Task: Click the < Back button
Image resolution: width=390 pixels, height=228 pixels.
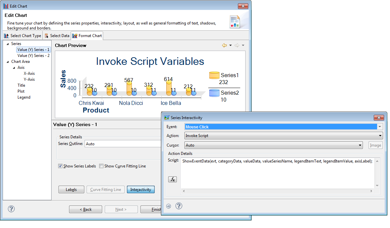Action: [x=86, y=209]
